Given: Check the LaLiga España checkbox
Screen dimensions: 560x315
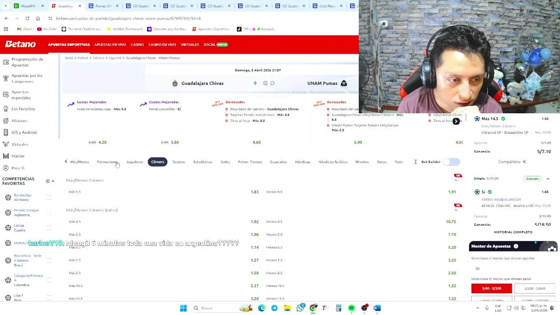Looking at the screenshot, I should [x=49, y=228].
